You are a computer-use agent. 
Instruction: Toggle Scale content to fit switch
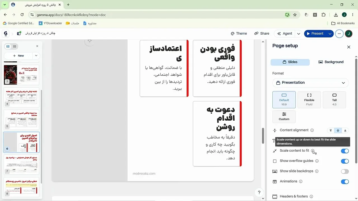(x=345, y=151)
